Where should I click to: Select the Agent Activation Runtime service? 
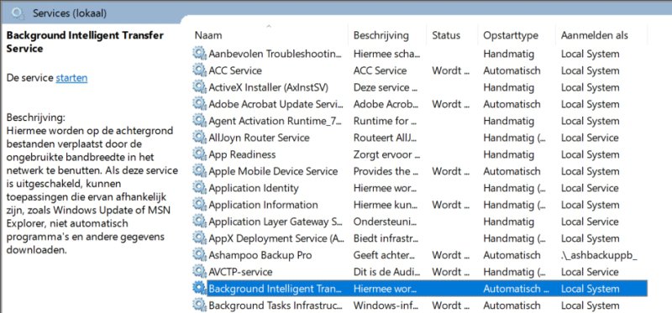[x=419, y=121]
